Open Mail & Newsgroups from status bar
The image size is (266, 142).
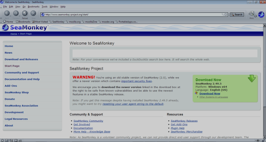7,141
